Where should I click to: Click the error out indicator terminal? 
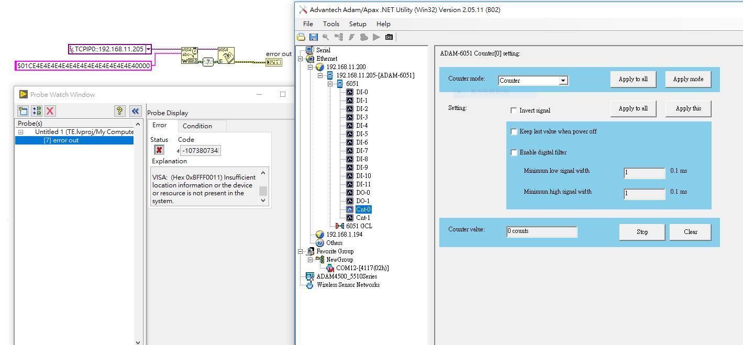coord(274,62)
